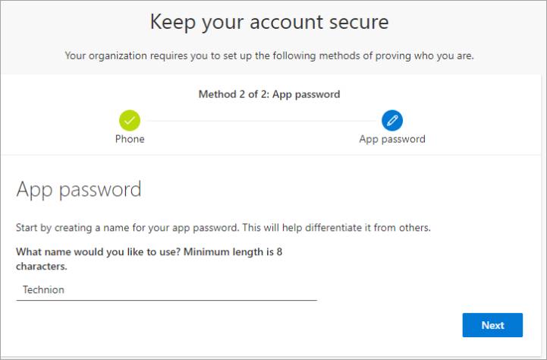Viewport: 547px width, 360px height.
Task: Click the empty right end of name field
Action: coord(262,290)
